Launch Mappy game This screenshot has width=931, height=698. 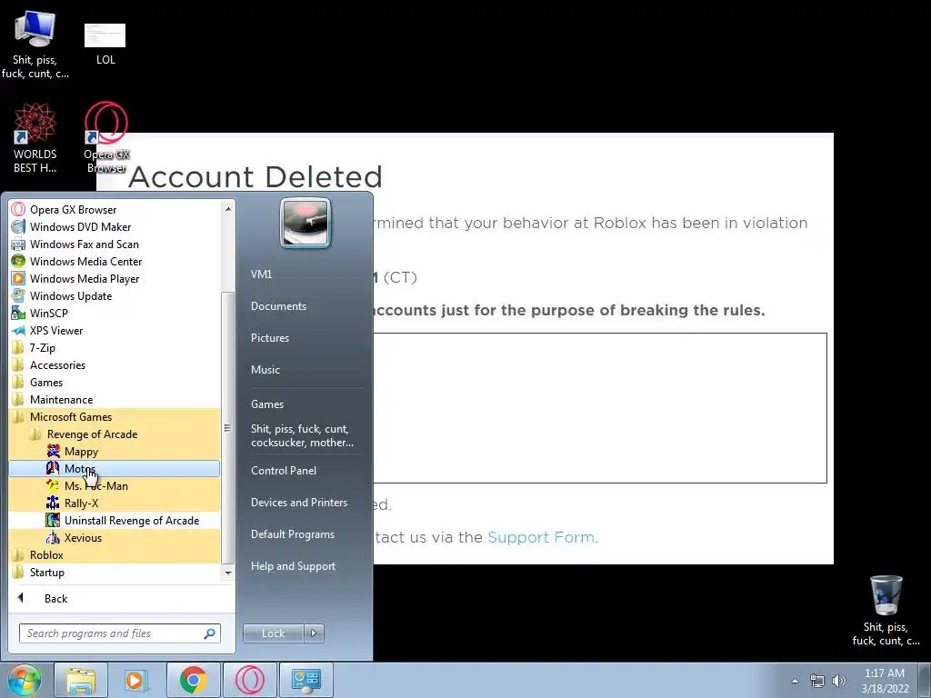(x=114, y=451)
